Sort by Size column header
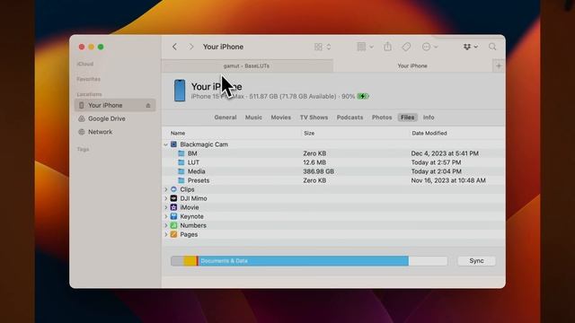Image resolution: width=575 pixels, height=323 pixels. 309,134
